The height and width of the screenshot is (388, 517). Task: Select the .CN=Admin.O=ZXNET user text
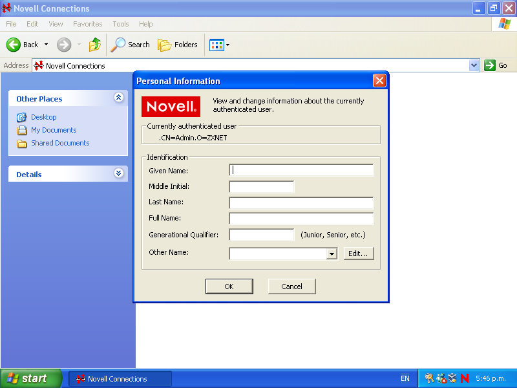(x=193, y=138)
